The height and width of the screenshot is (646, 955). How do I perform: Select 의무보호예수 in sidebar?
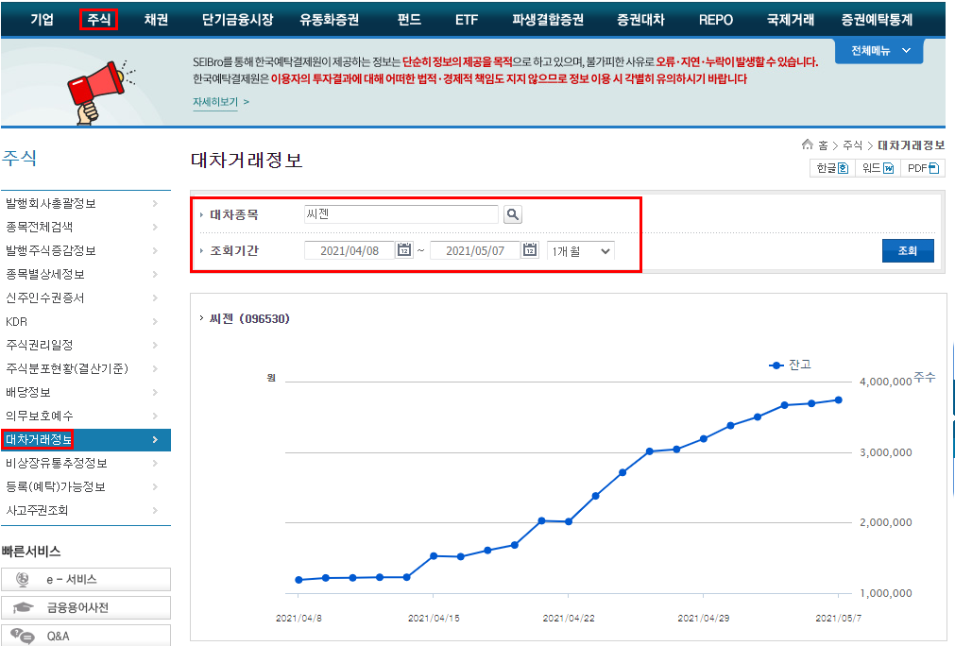[x=40, y=416]
